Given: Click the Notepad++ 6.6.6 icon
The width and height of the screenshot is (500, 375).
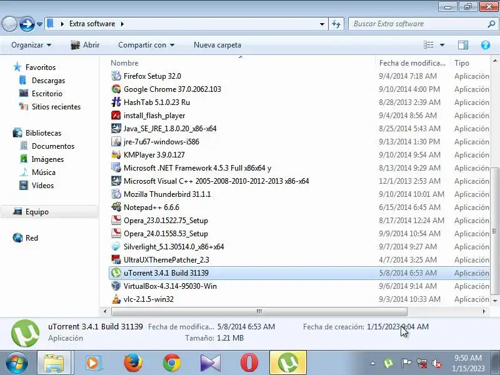Looking at the screenshot, I should point(116,207).
